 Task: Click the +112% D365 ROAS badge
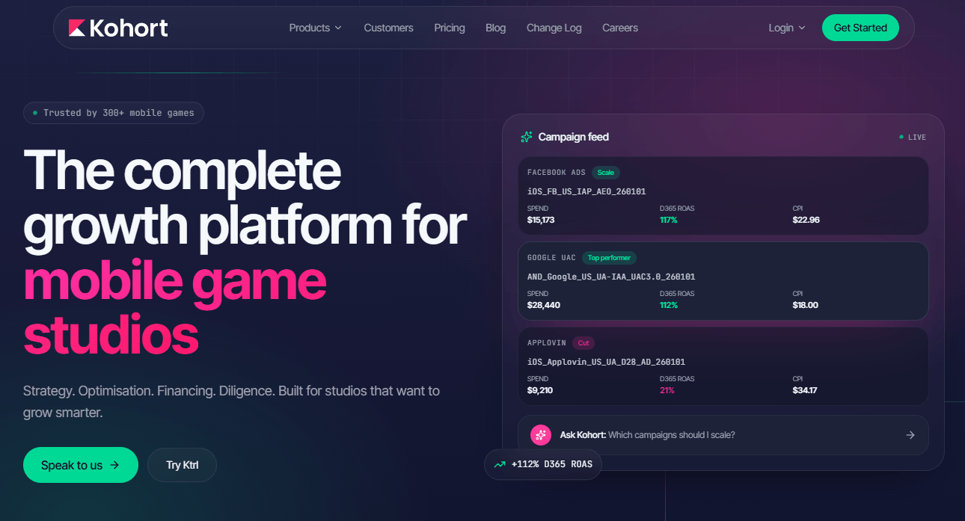tap(543, 464)
